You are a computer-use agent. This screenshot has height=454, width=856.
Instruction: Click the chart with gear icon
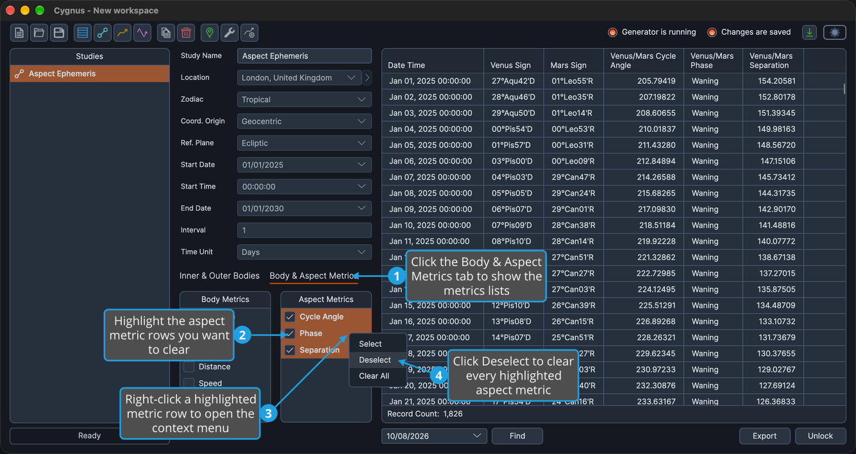(x=249, y=33)
